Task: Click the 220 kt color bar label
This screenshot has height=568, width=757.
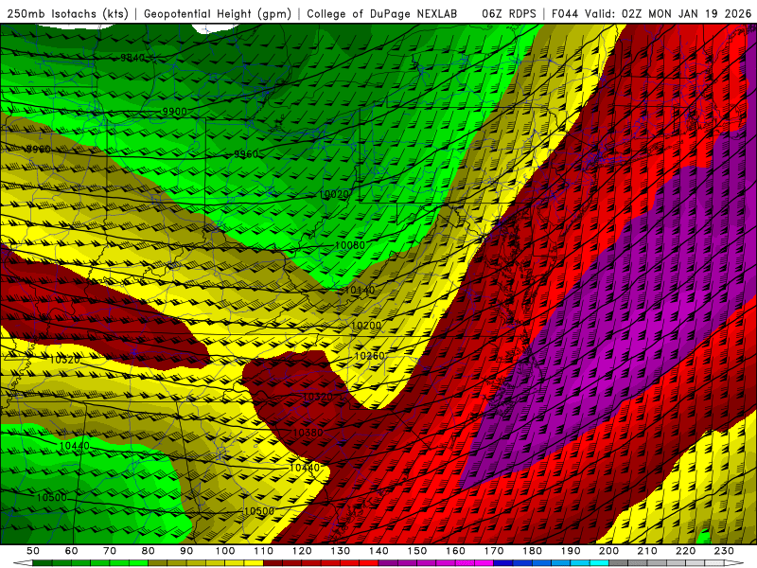Action: pos(685,551)
